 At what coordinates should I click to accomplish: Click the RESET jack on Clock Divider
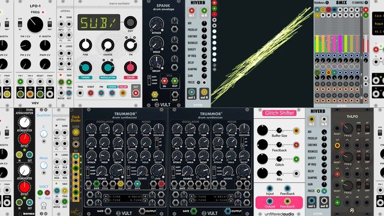[76, 144]
